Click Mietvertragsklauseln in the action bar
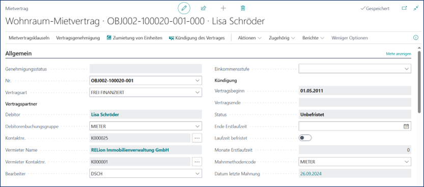The image size is (424, 187). point(29,38)
